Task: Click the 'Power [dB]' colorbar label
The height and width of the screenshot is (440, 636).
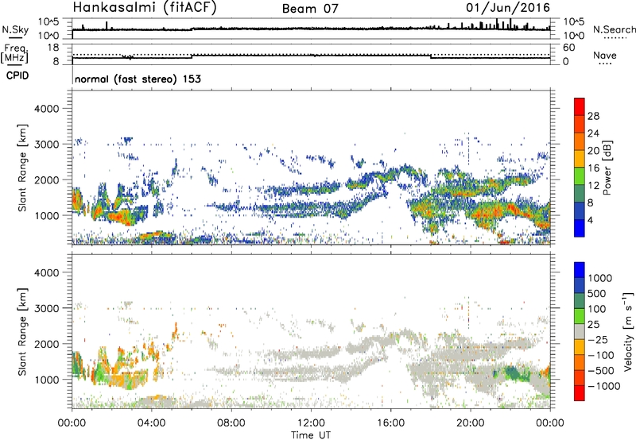Action: tap(607, 168)
